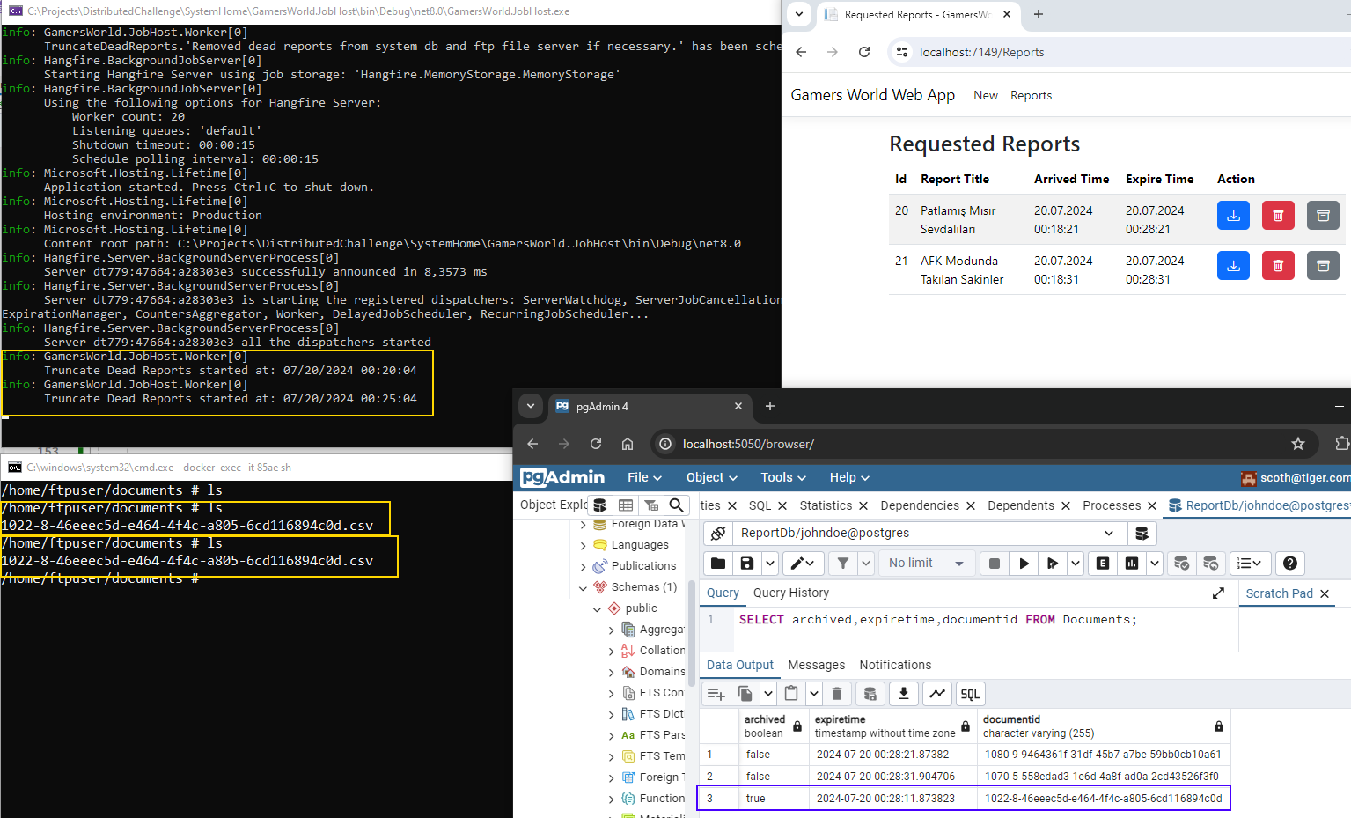Archive the Patlamış Mısır Sevdalıları report
The image size is (1351, 818).
(x=1323, y=216)
